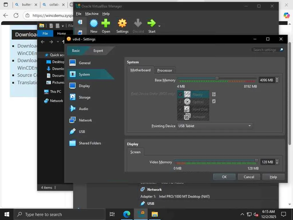Open recent locations dropdown in File Explorer
This screenshot has width=293, height=220.
point(58,42)
